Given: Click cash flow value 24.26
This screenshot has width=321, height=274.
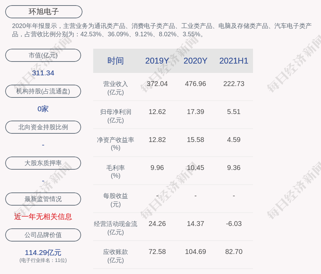Looking at the screenshot, I should pyautogui.click(x=157, y=224).
